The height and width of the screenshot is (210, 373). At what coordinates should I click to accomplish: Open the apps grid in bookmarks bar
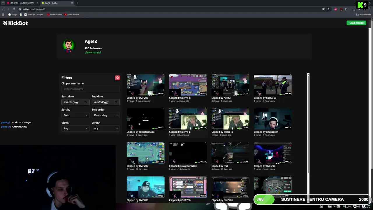[x=3, y=15]
